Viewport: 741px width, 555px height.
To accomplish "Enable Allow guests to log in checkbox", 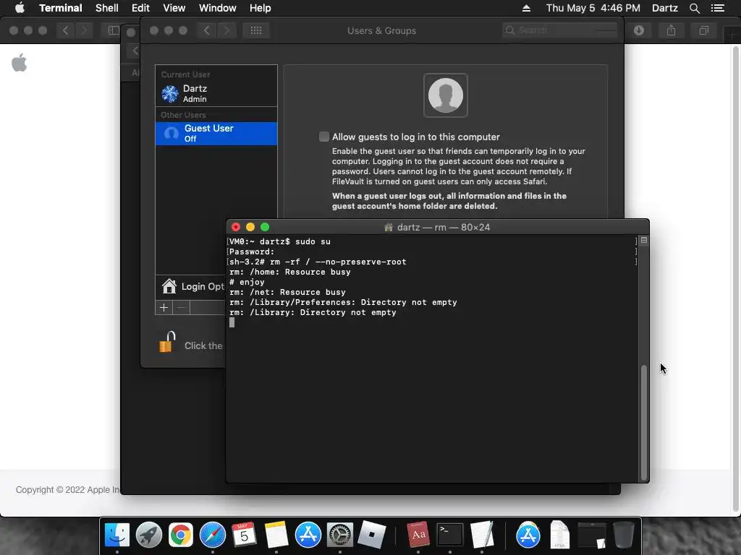I will click(x=323, y=137).
